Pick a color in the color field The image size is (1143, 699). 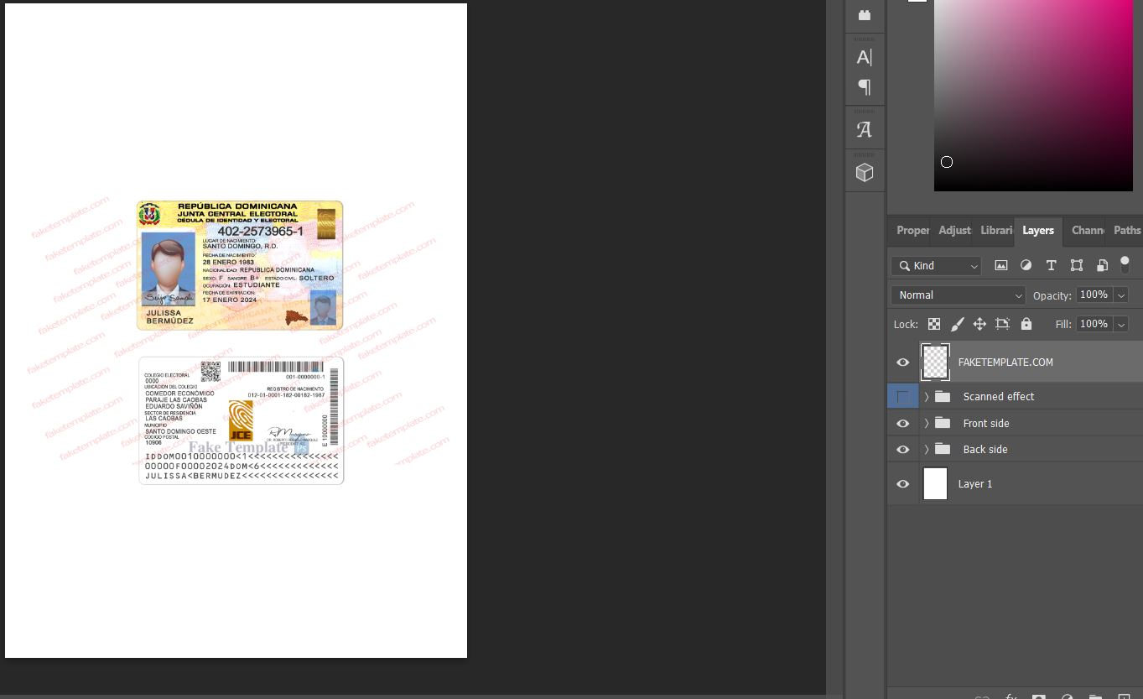pyautogui.click(x=1031, y=92)
